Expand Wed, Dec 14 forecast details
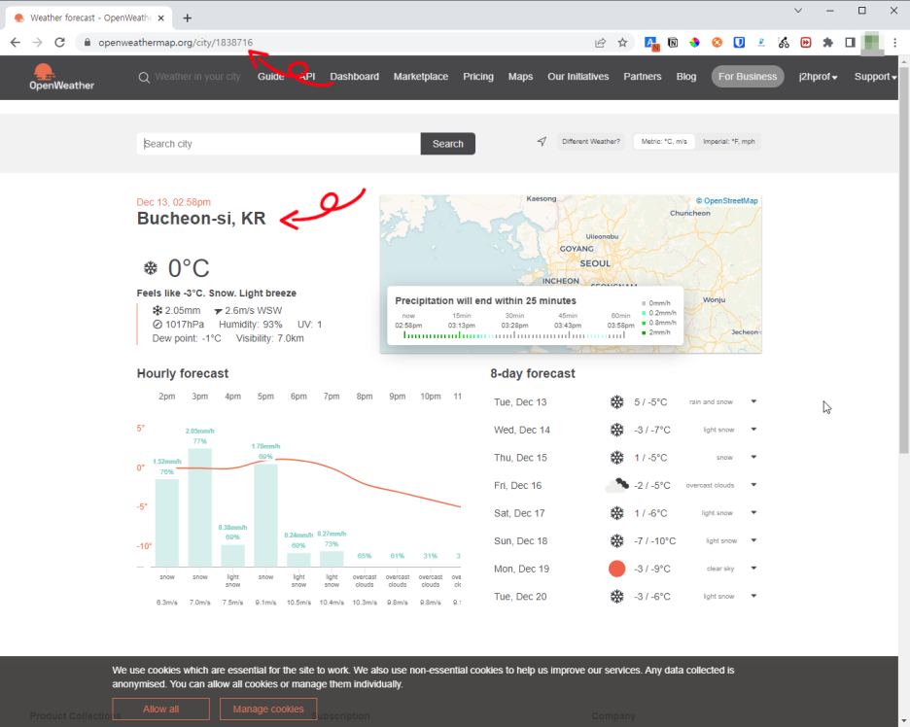The width and height of the screenshot is (910, 727). [x=753, y=430]
